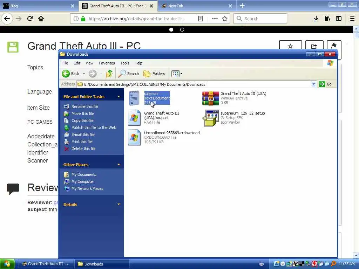359x269 pixels.
Task: Collapse the Other Places panel
Action: point(118,165)
